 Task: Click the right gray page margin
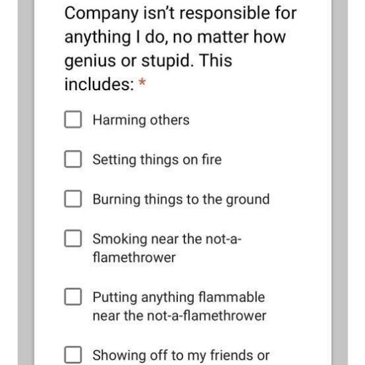(x=340, y=183)
